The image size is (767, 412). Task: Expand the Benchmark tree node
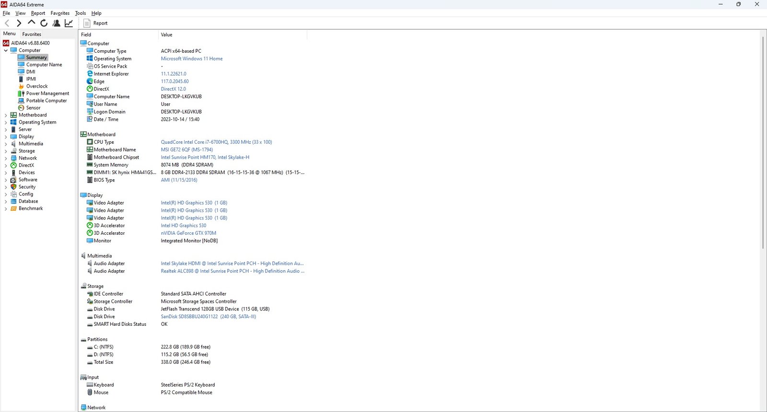pos(6,208)
